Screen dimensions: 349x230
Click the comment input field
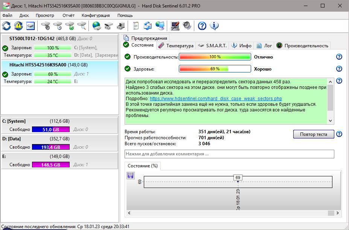(x=229, y=154)
